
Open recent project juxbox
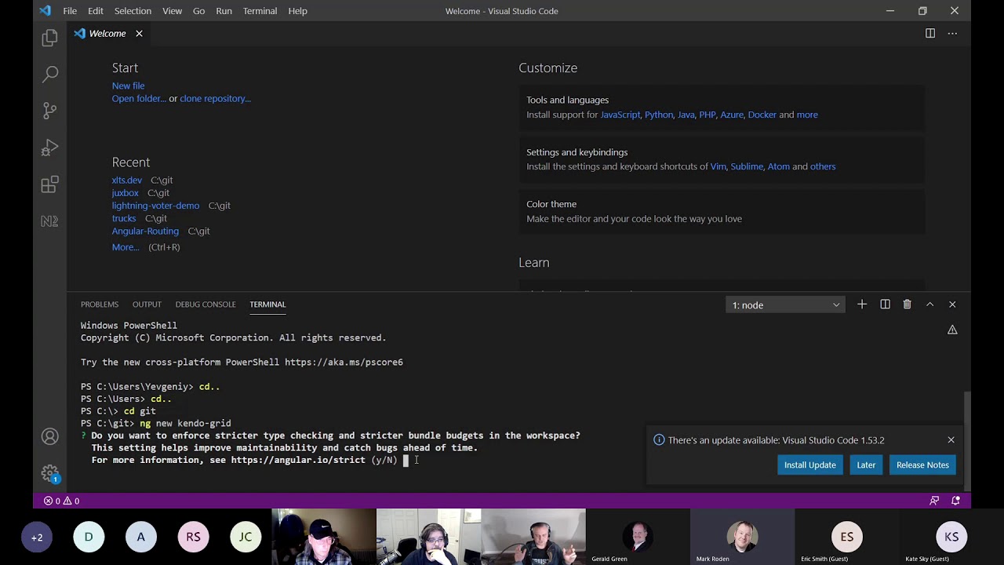tap(125, 193)
